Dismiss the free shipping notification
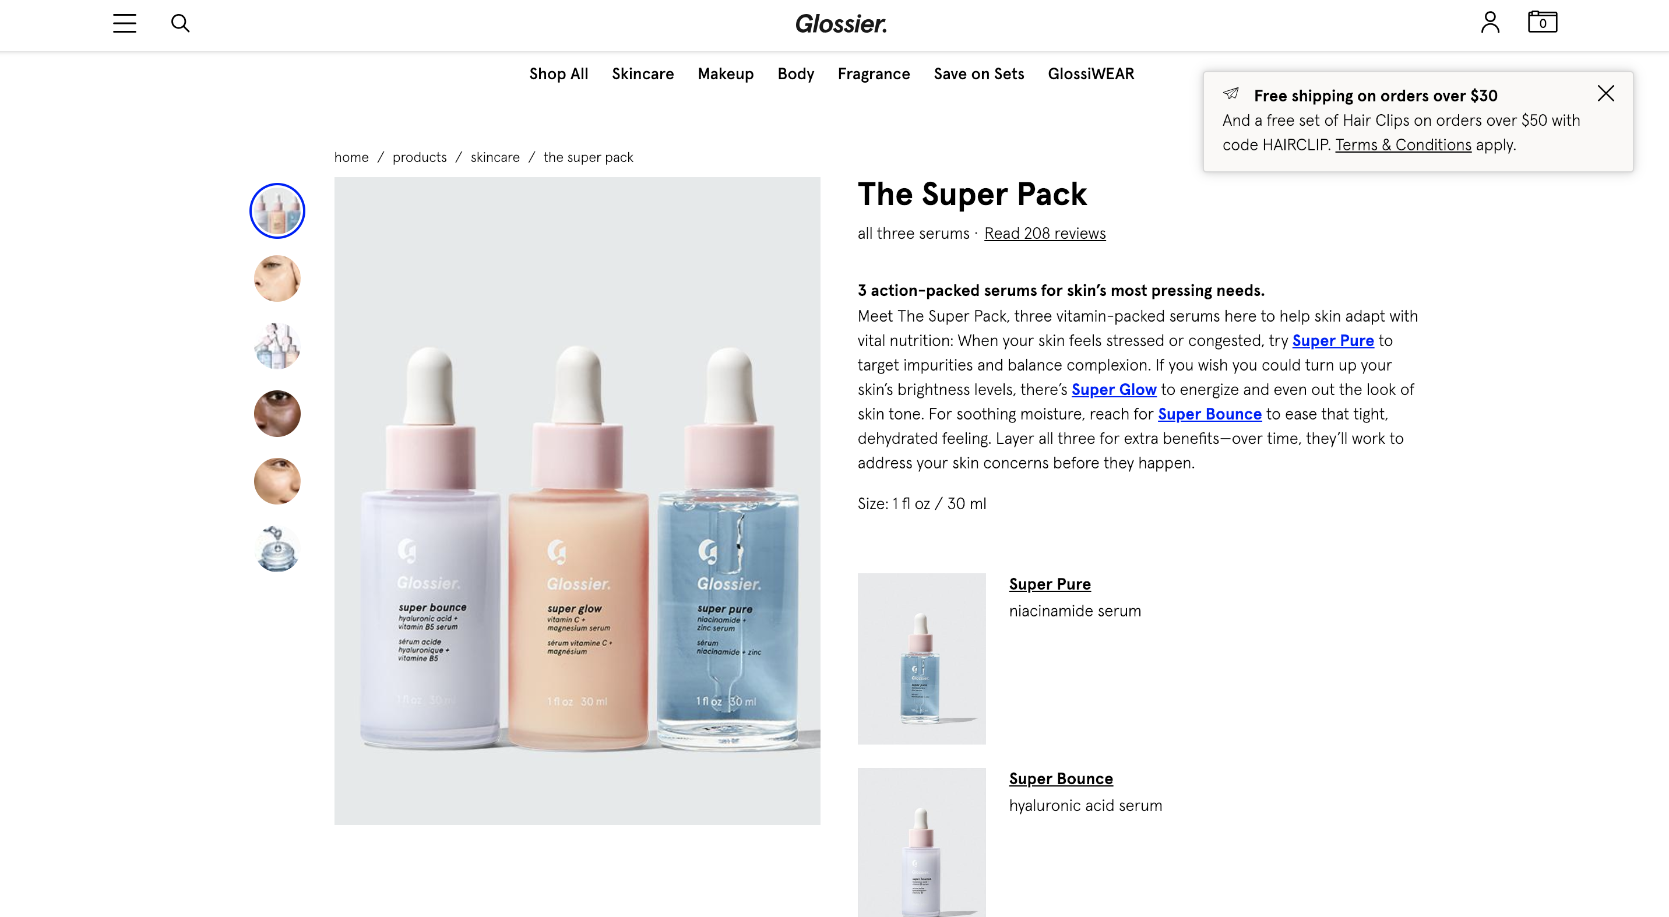This screenshot has height=917, width=1669. click(1605, 94)
